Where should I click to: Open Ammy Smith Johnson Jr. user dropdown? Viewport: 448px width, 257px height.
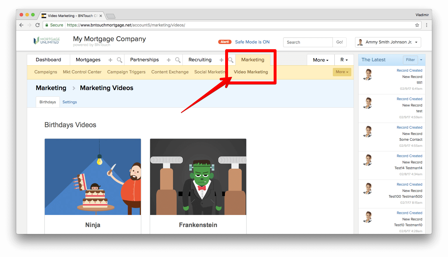pos(388,42)
